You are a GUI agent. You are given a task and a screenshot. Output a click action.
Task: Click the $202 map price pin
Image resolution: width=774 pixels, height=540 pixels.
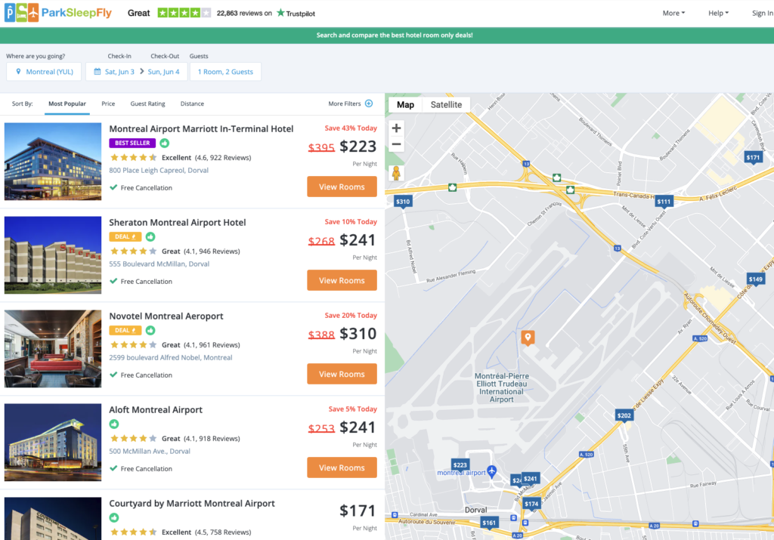click(x=624, y=415)
